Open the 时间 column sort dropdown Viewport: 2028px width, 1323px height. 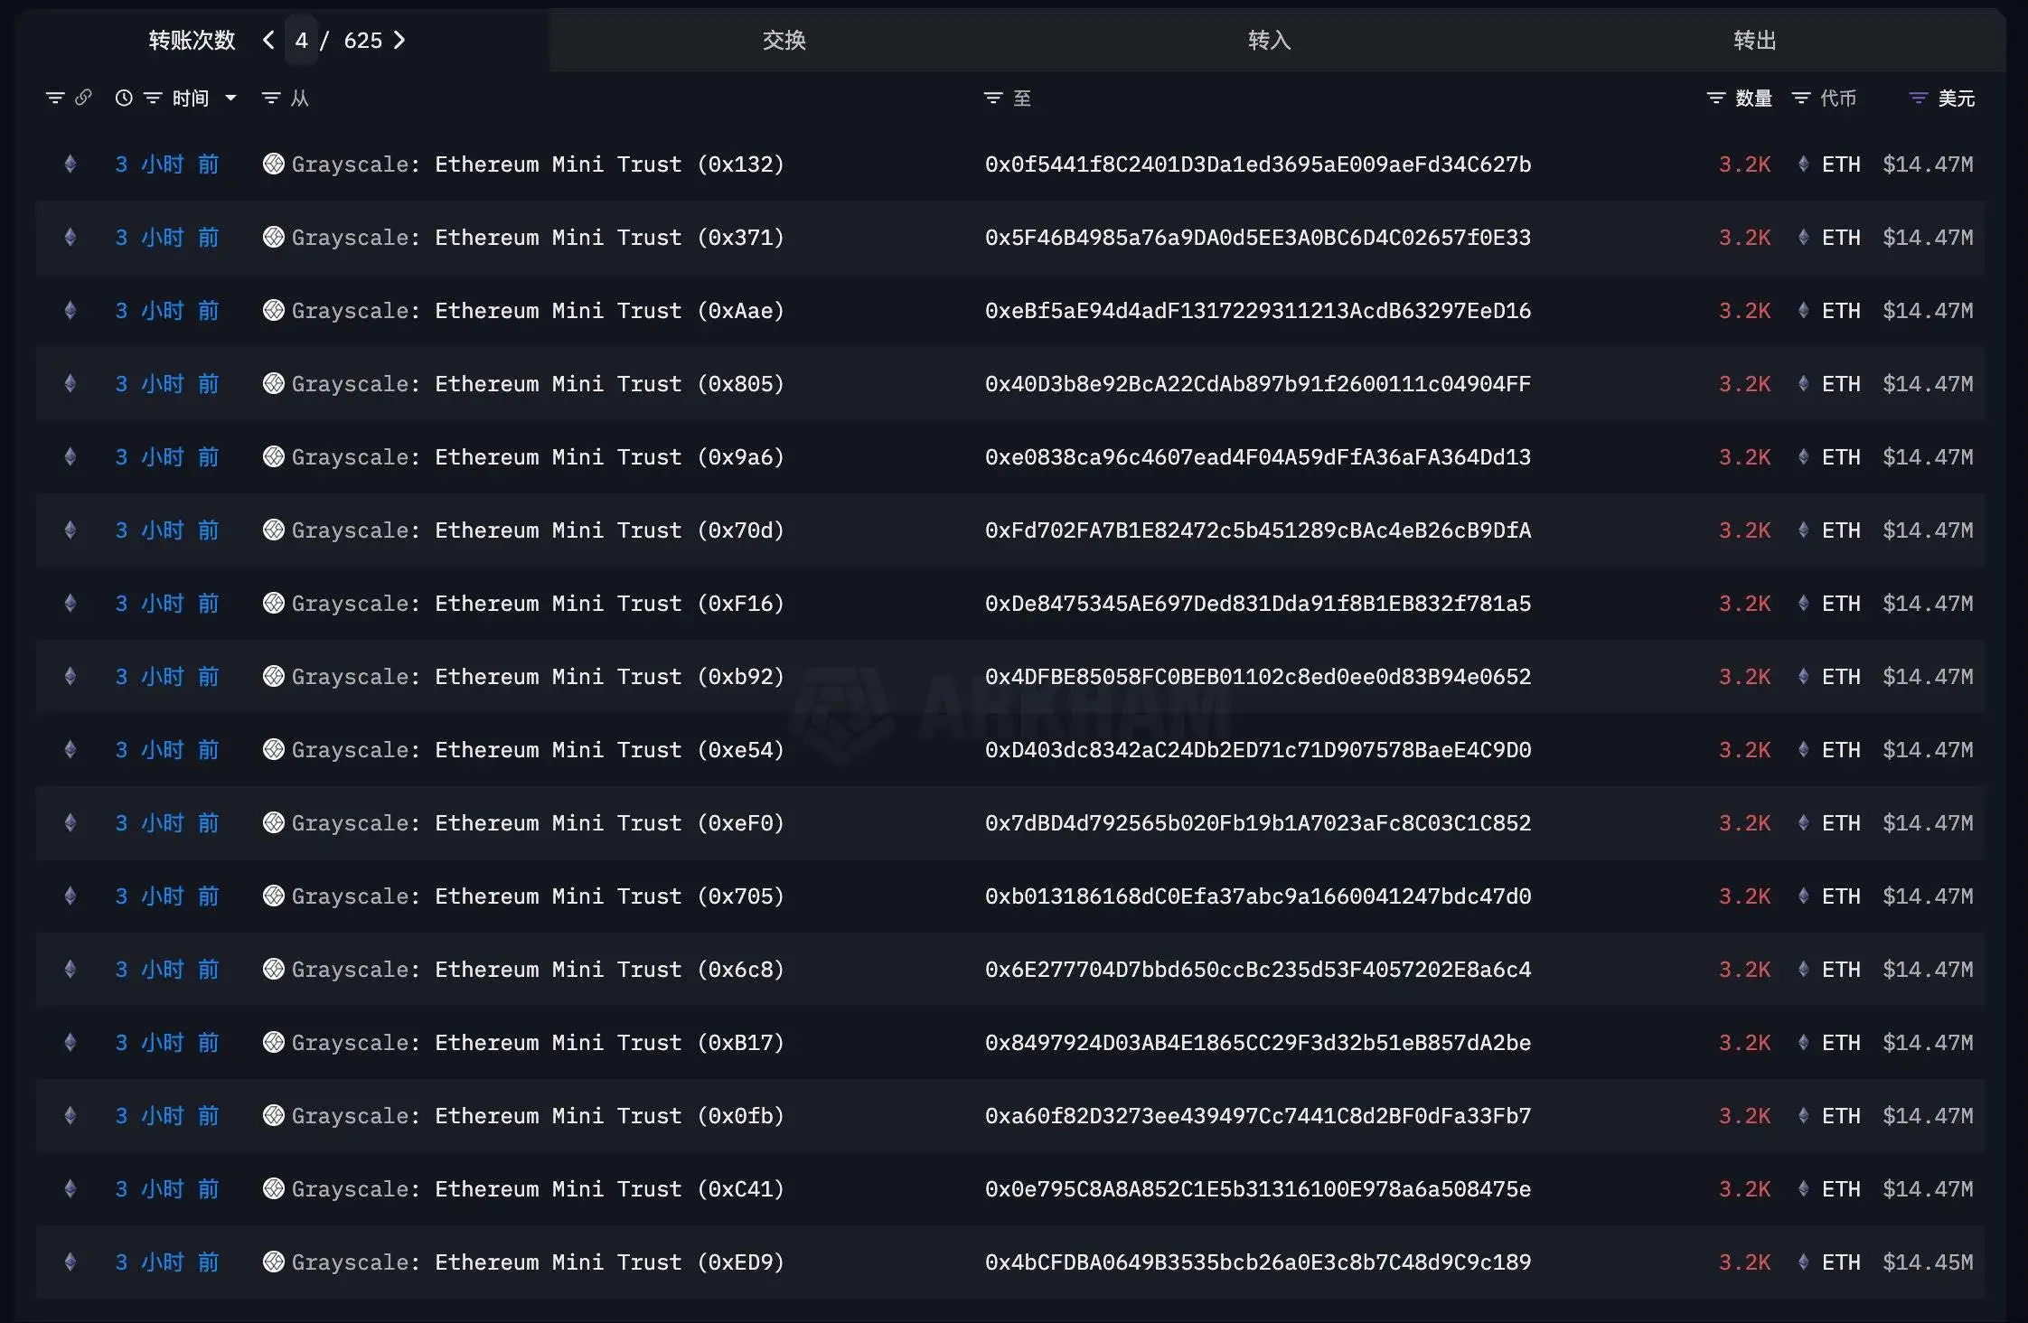[230, 98]
